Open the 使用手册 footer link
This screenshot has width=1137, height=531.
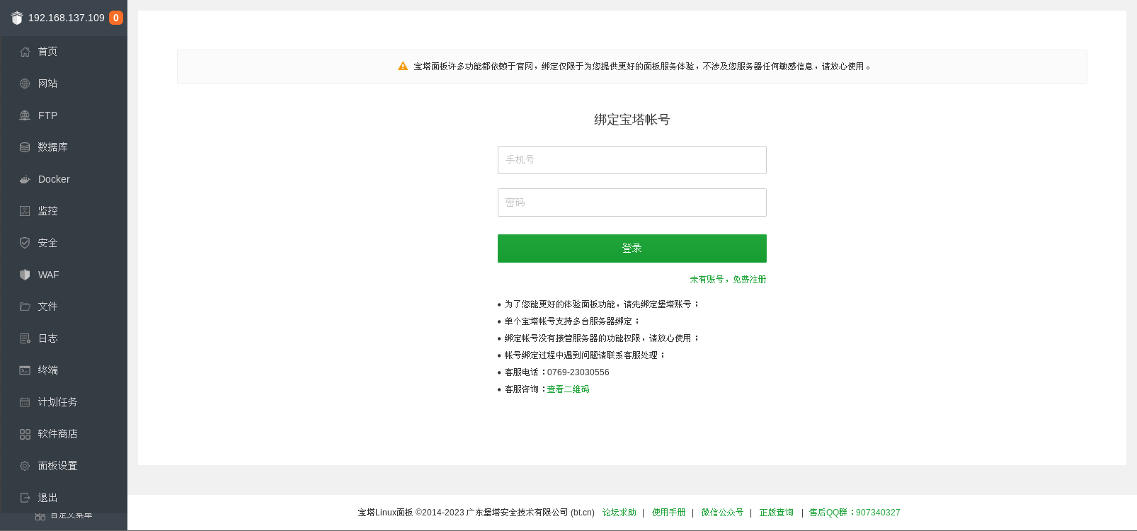coord(669,513)
